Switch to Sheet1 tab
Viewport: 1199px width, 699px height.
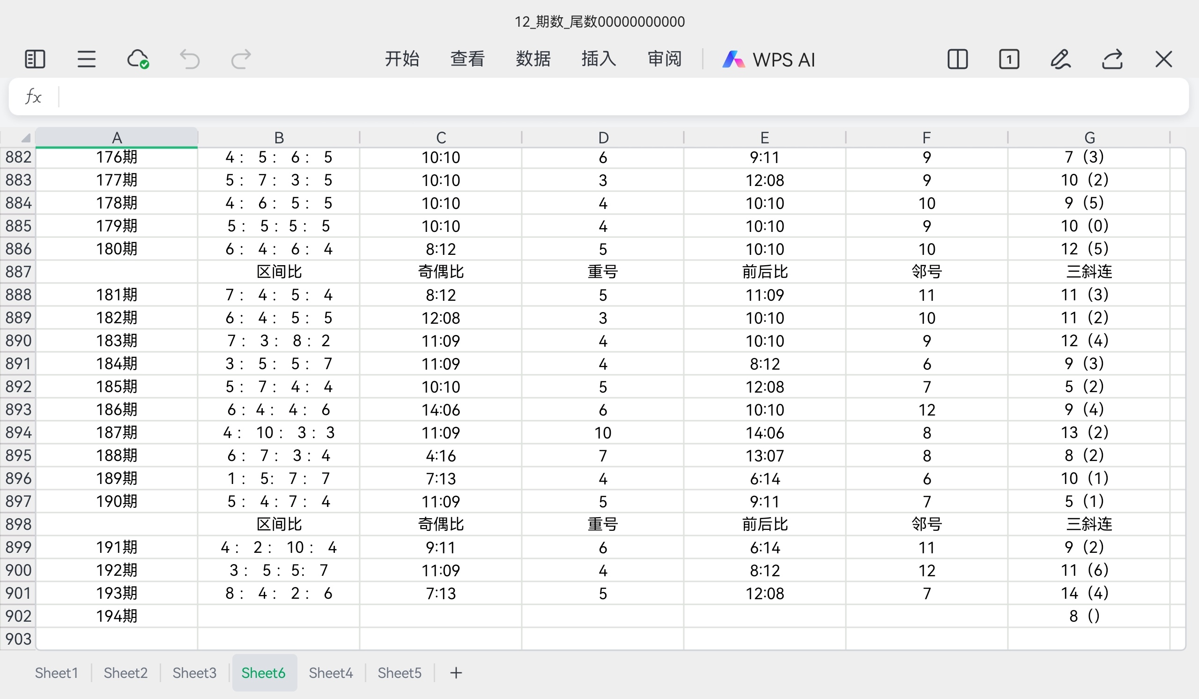coord(56,673)
